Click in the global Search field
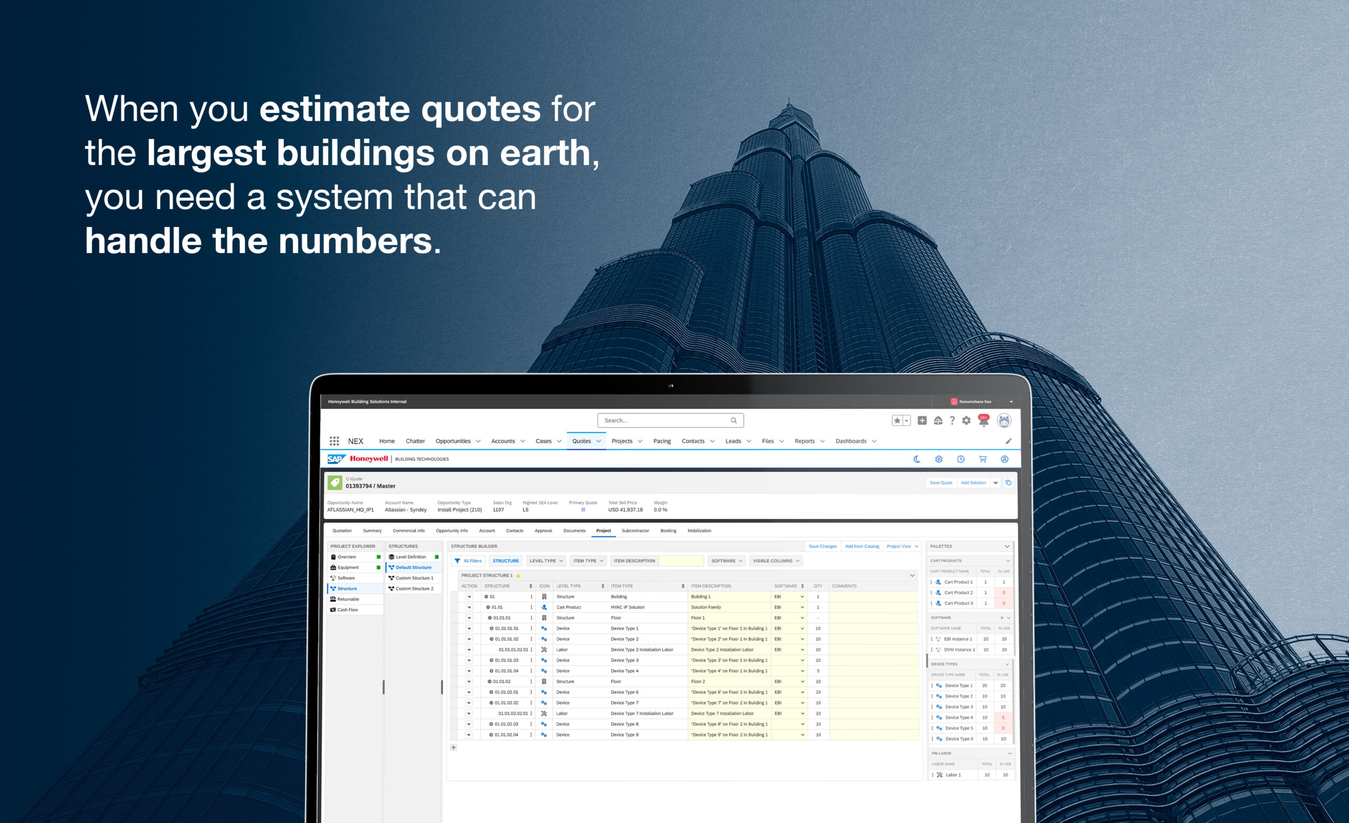1349x823 pixels. 670,420
